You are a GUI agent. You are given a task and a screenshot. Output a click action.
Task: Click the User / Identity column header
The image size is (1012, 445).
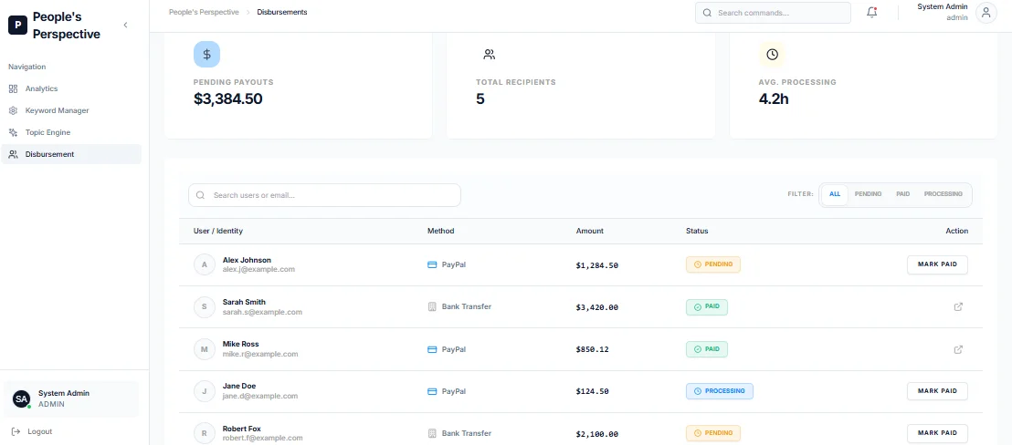pyautogui.click(x=218, y=232)
